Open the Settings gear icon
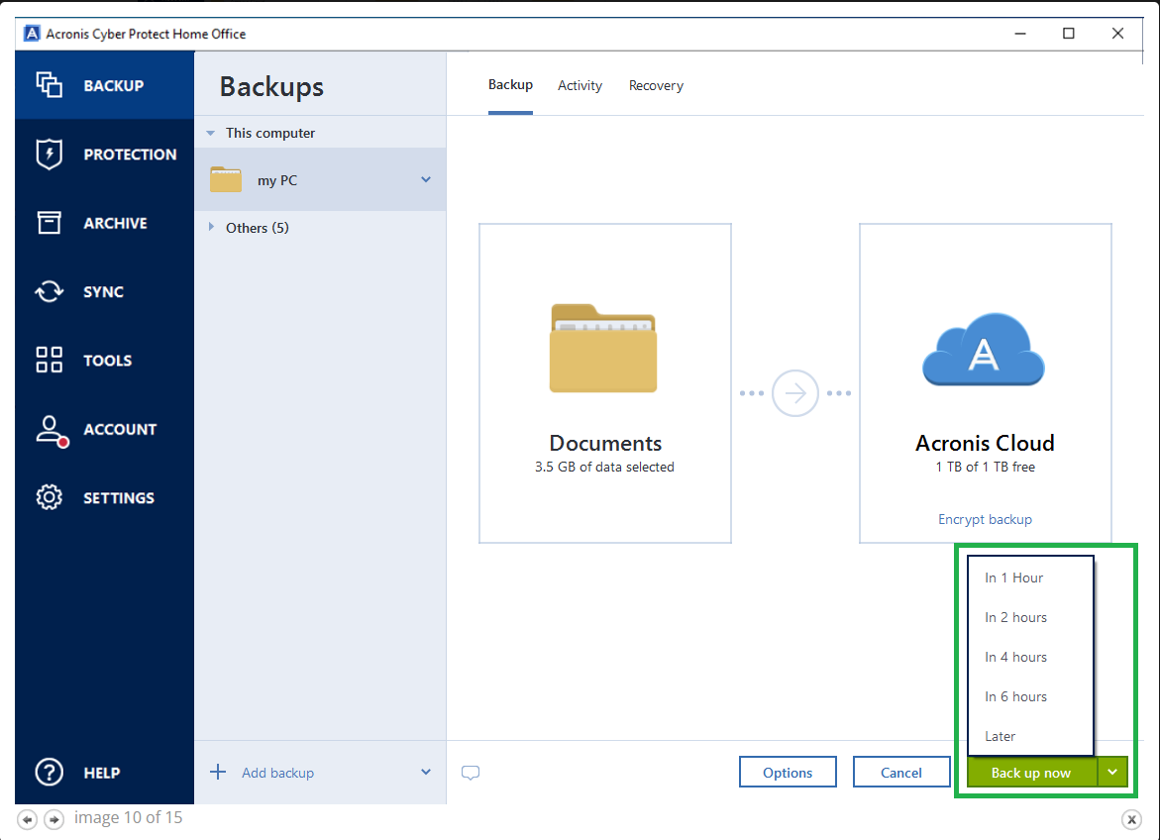The image size is (1160, 840). click(50, 497)
